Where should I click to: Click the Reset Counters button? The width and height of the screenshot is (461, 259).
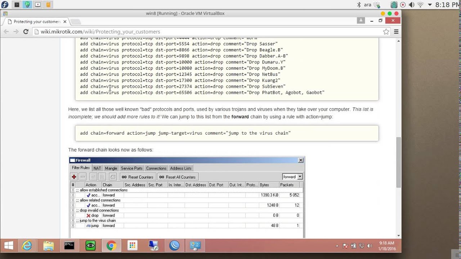pyautogui.click(x=138, y=177)
